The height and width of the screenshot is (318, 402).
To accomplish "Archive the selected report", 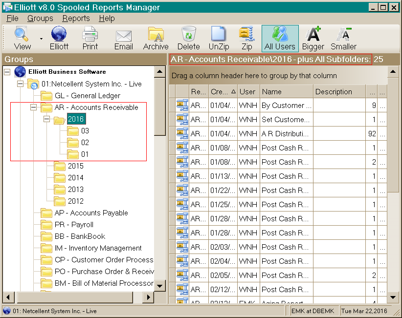I will 156,39.
